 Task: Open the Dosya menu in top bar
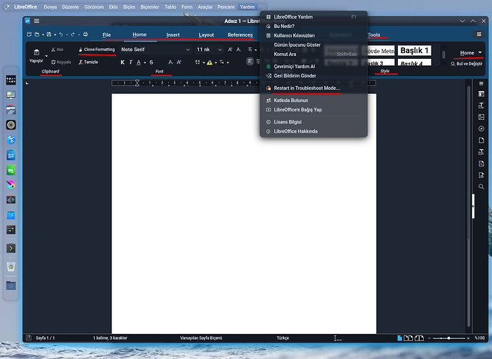click(50, 6)
